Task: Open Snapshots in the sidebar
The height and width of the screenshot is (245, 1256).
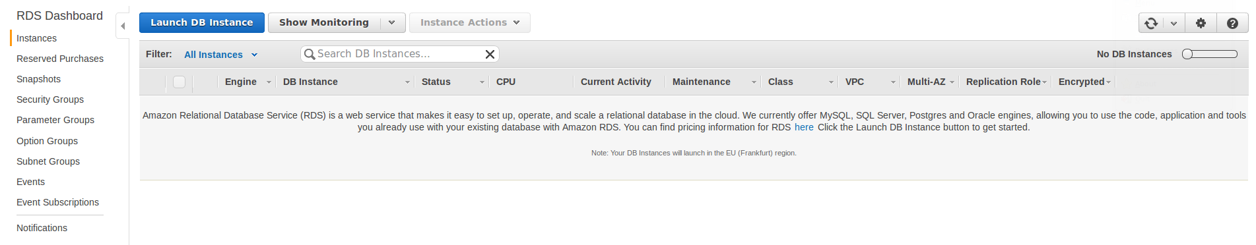Action: [38, 79]
